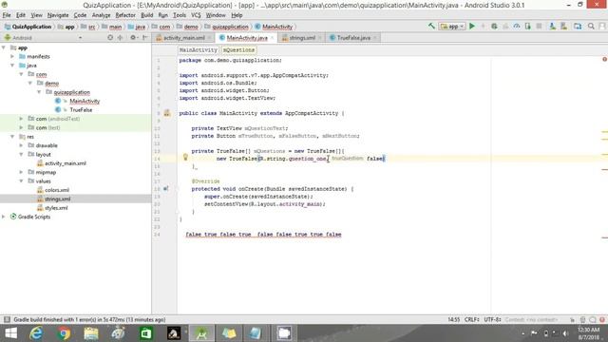This screenshot has width=608, height=342.
Task: Switch to the strings.xml tab
Action: pyautogui.click(x=302, y=38)
